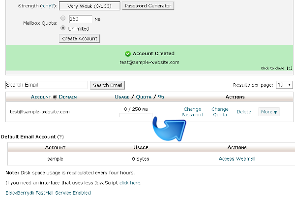The width and height of the screenshot is (295, 198).
Task: Select the 250 MB quota radio button
Action: (x=62, y=19)
